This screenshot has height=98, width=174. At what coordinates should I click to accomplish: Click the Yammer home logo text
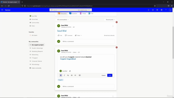tap(8, 10)
